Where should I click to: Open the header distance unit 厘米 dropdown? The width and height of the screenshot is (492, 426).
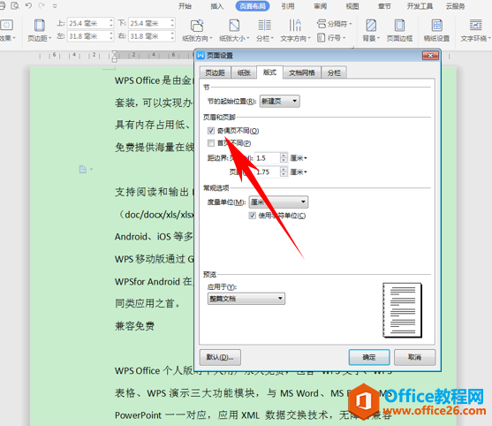pos(299,158)
